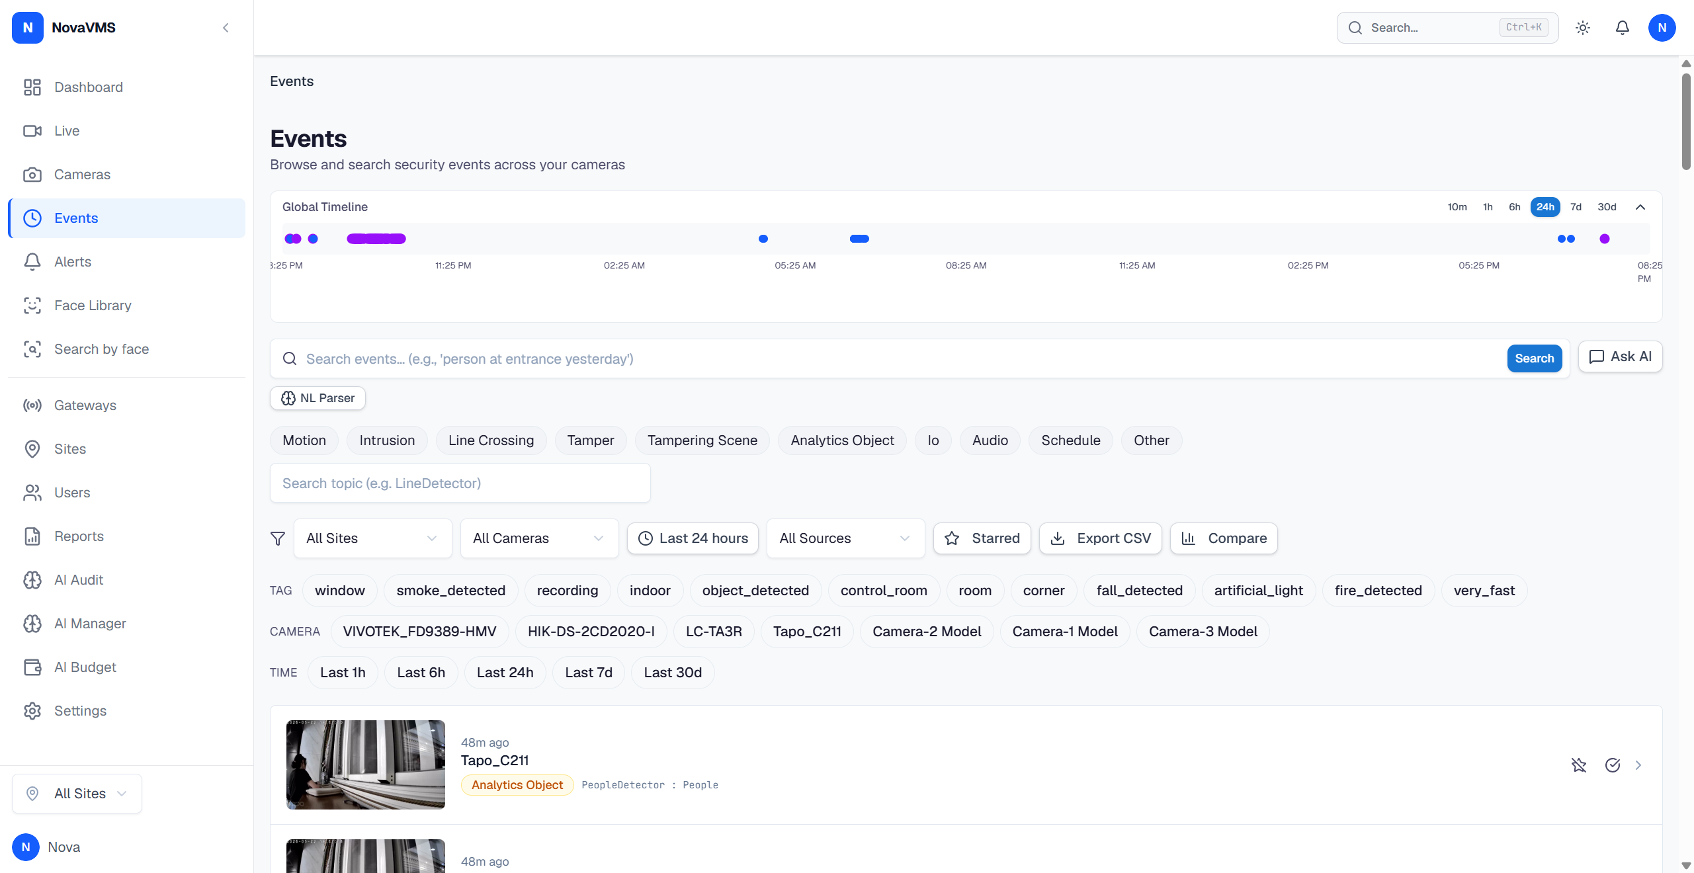Click the AI Audit brain icon

(x=32, y=580)
